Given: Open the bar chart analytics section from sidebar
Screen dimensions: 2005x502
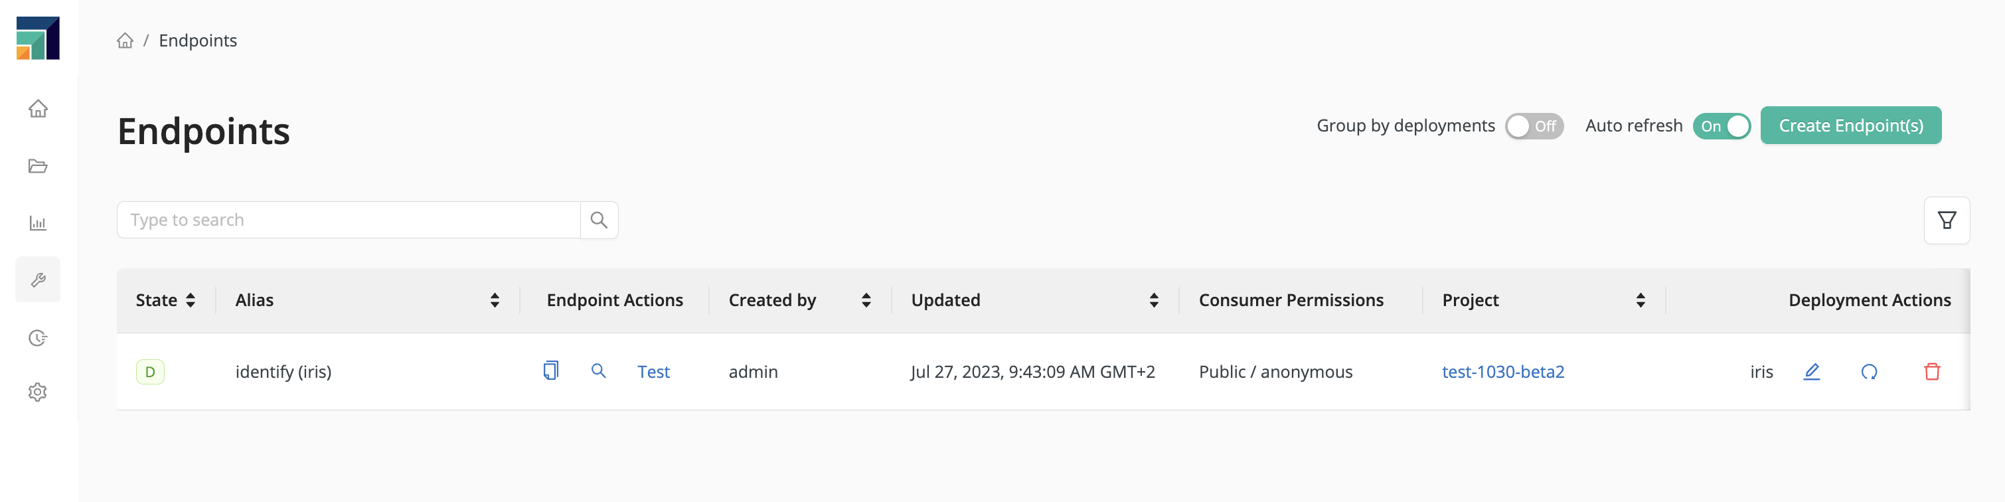Looking at the screenshot, I should (37, 223).
